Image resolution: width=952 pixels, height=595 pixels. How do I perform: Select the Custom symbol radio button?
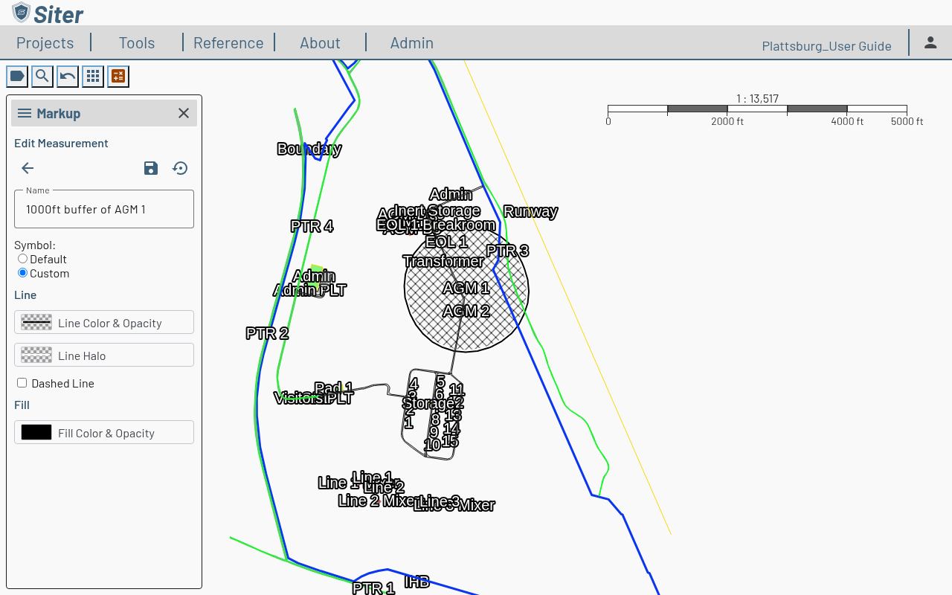pyautogui.click(x=23, y=273)
